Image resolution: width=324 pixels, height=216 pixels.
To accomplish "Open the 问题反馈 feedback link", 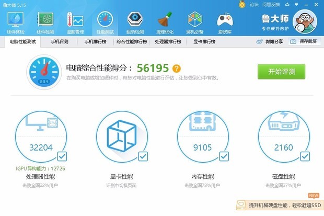I will pyautogui.click(x=271, y=5).
